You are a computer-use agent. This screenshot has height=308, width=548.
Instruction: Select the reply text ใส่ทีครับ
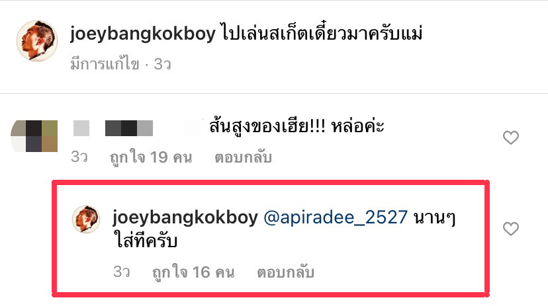(146, 241)
